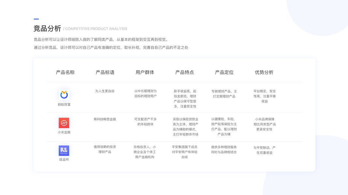Click the 产品特点 column header
348x195 pixels.
[184, 72]
